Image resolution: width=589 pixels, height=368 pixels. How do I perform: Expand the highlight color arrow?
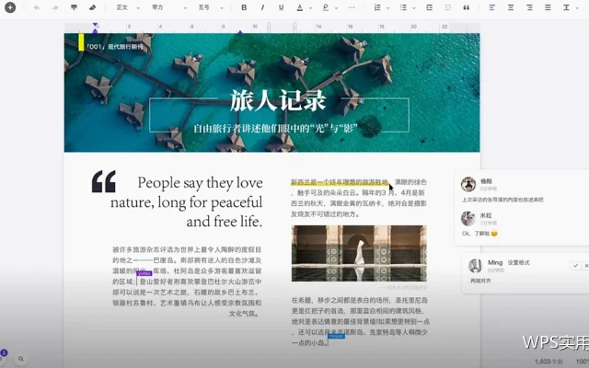[x=336, y=8]
